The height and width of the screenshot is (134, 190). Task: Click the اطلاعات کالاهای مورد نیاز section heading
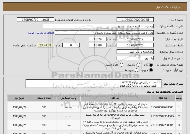165,92
